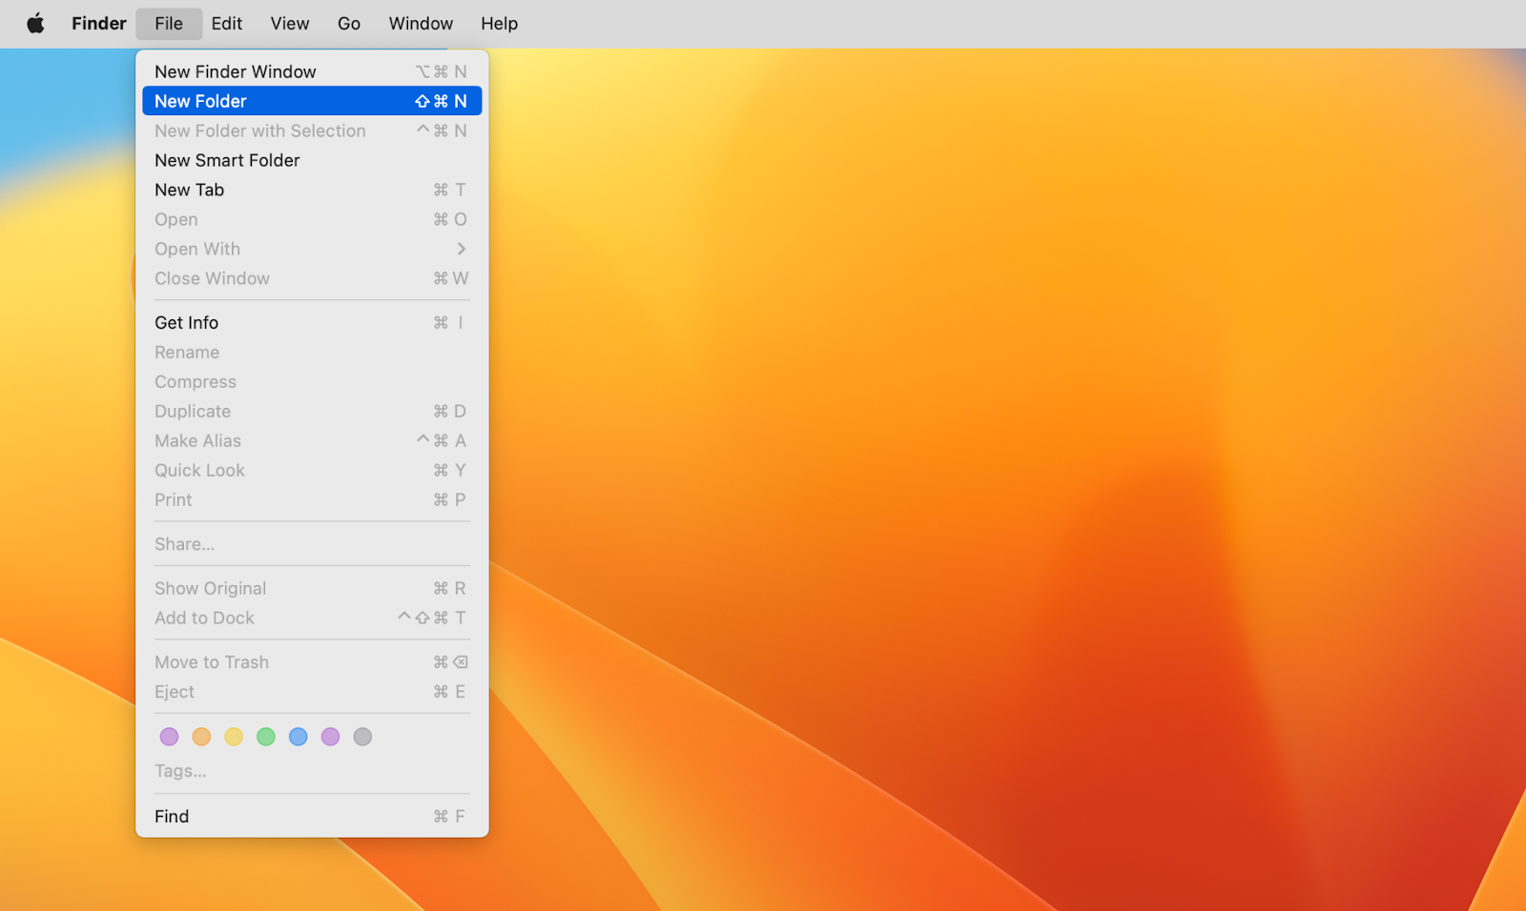Open the Edit menu
The height and width of the screenshot is (911, 1526).
pyautogui.click(x=226, y=23)
